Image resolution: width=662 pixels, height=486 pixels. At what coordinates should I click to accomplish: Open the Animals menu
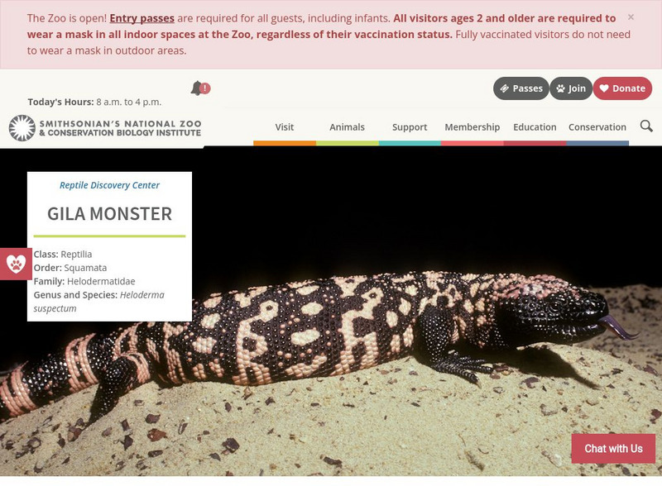pos(347,127)
